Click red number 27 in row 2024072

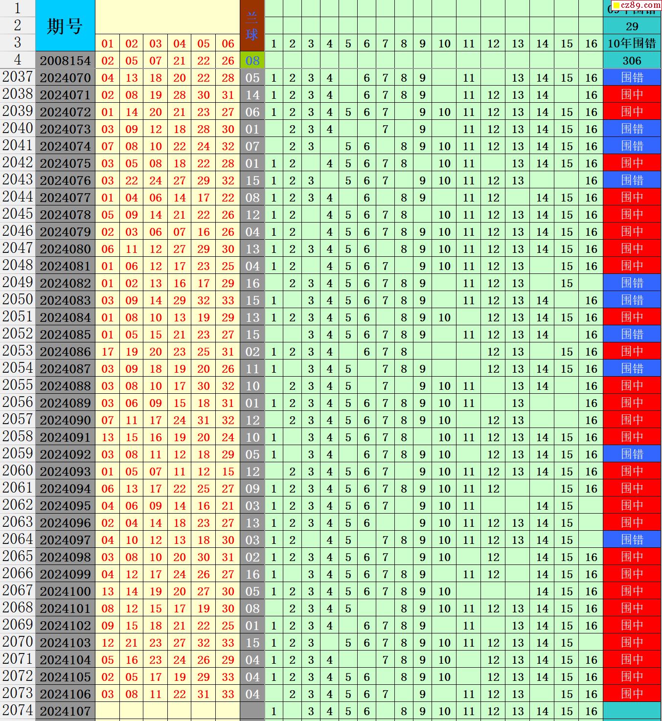(228, 112)
